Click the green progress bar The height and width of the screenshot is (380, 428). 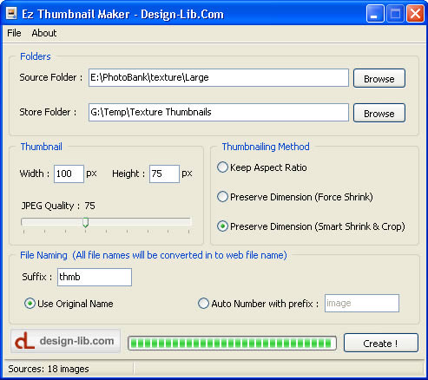(232, 344)
